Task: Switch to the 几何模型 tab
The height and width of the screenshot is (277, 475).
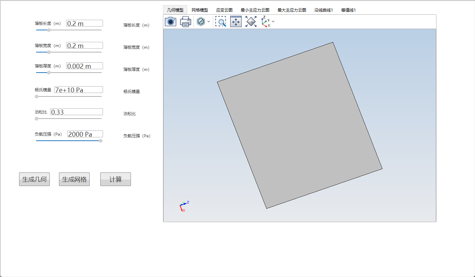Action: [175, 10]
